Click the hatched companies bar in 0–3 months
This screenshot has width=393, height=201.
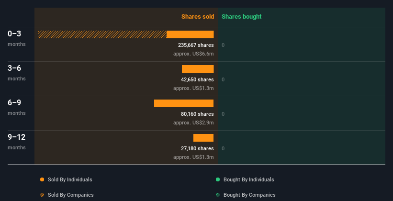pos(102,34)
